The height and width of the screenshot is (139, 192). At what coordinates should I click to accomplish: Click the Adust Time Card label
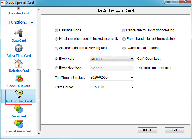click(x=19, y=56)
